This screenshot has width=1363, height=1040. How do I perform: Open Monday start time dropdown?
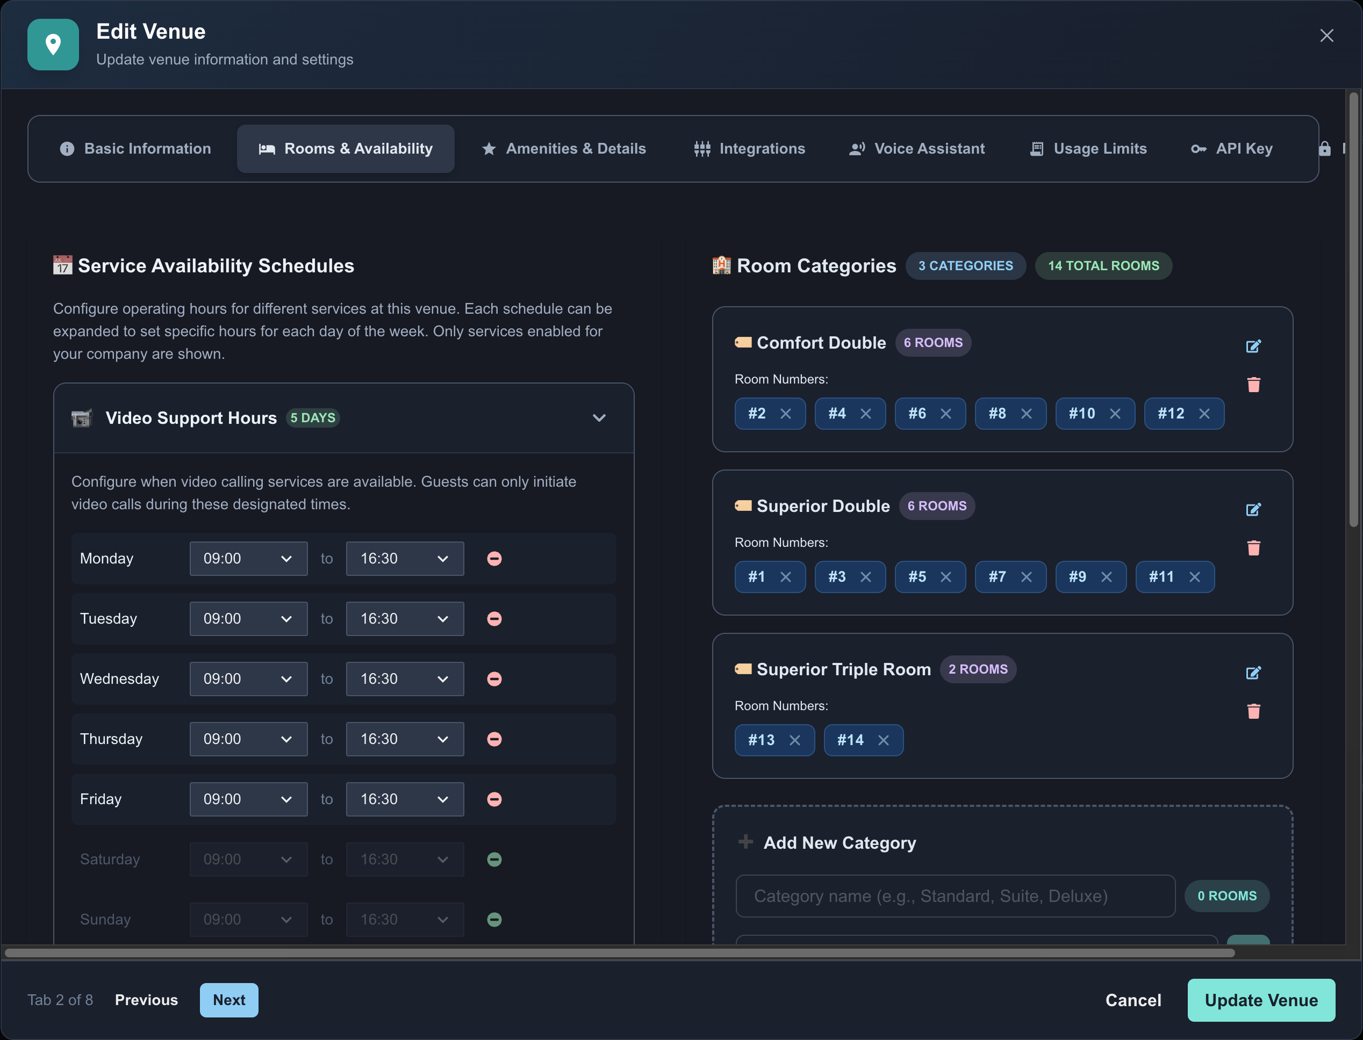click(x=248, y=559)
